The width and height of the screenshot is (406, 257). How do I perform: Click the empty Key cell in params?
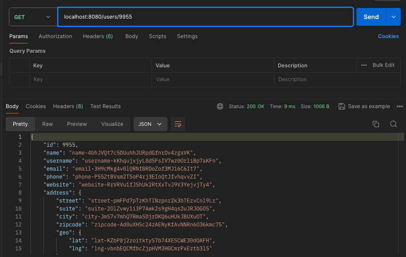(x=90, y=79)
